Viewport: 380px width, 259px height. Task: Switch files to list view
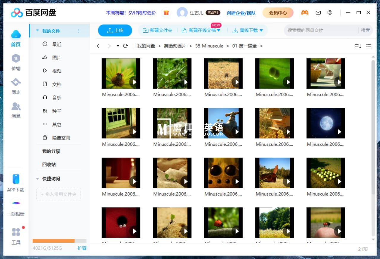368,46
